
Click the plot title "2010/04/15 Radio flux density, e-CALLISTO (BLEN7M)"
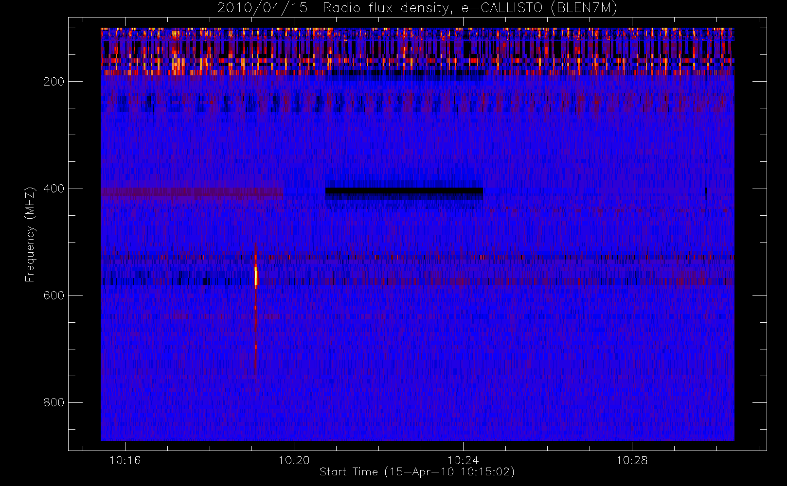pos(417,8)
